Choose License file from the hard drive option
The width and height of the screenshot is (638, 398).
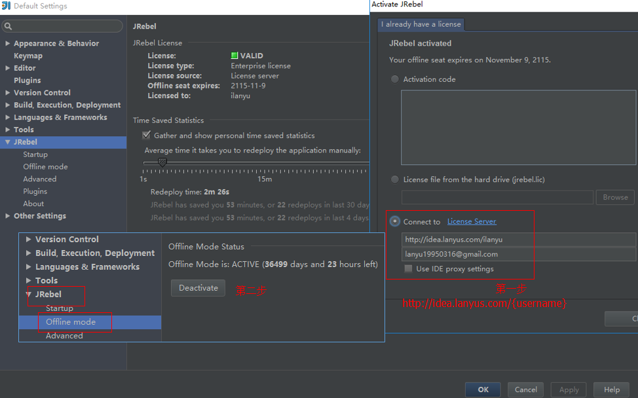point(395,179)
